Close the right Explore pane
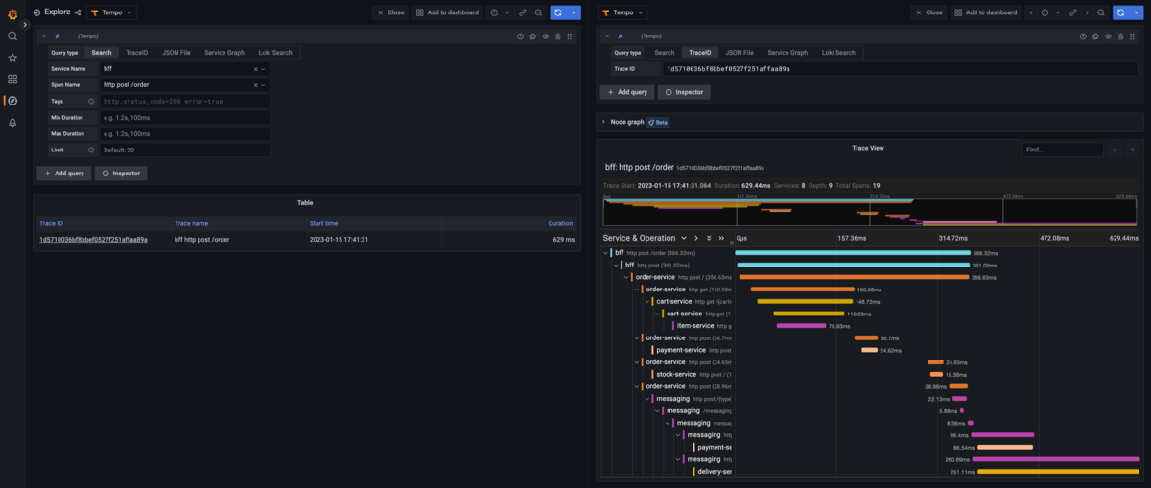The height and width of the screenshot is (488, 1151). (928, 12)
